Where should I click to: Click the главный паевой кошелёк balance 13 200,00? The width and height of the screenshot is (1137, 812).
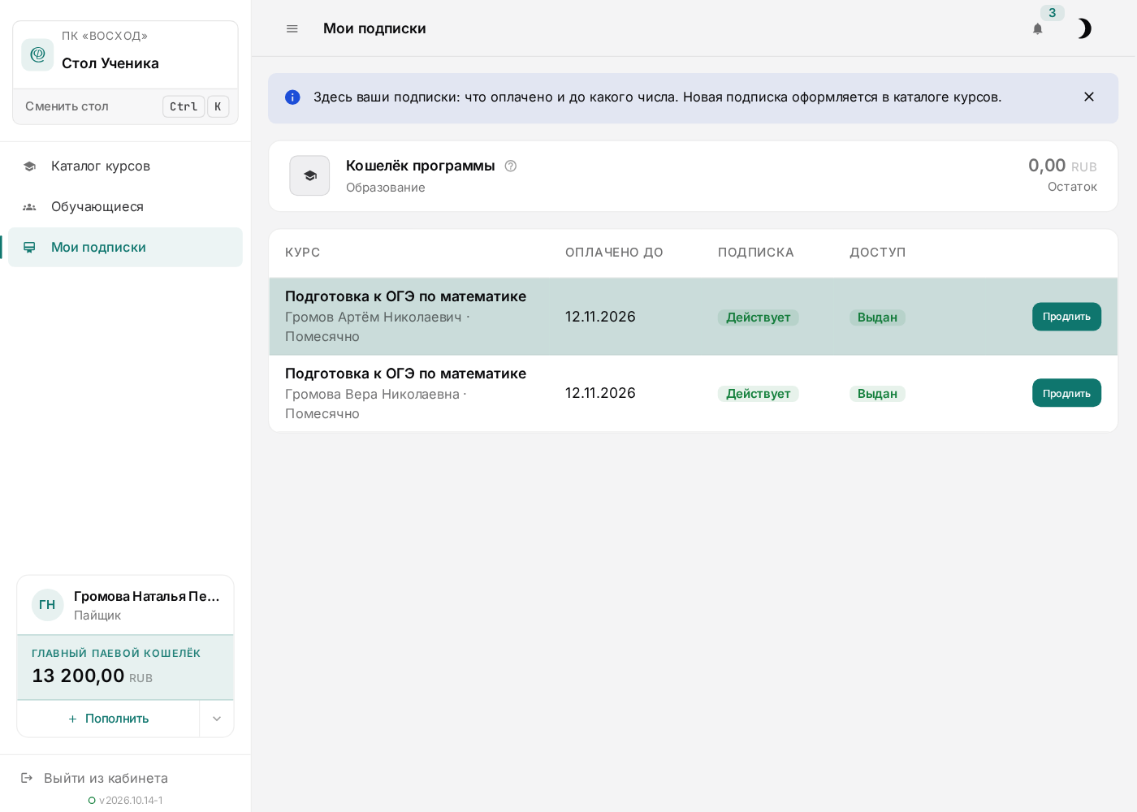78,676
